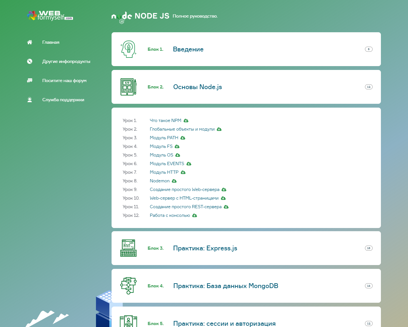Click the Урок 1. label
Screen dimensions: 408x327
(x=130, y=120)
